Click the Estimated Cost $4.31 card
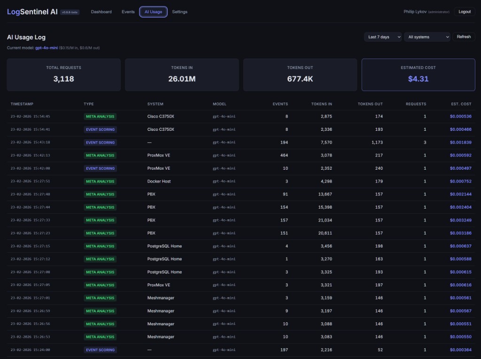 418,75
